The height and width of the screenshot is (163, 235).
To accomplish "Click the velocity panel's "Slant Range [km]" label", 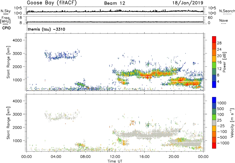I will (8, 123).
